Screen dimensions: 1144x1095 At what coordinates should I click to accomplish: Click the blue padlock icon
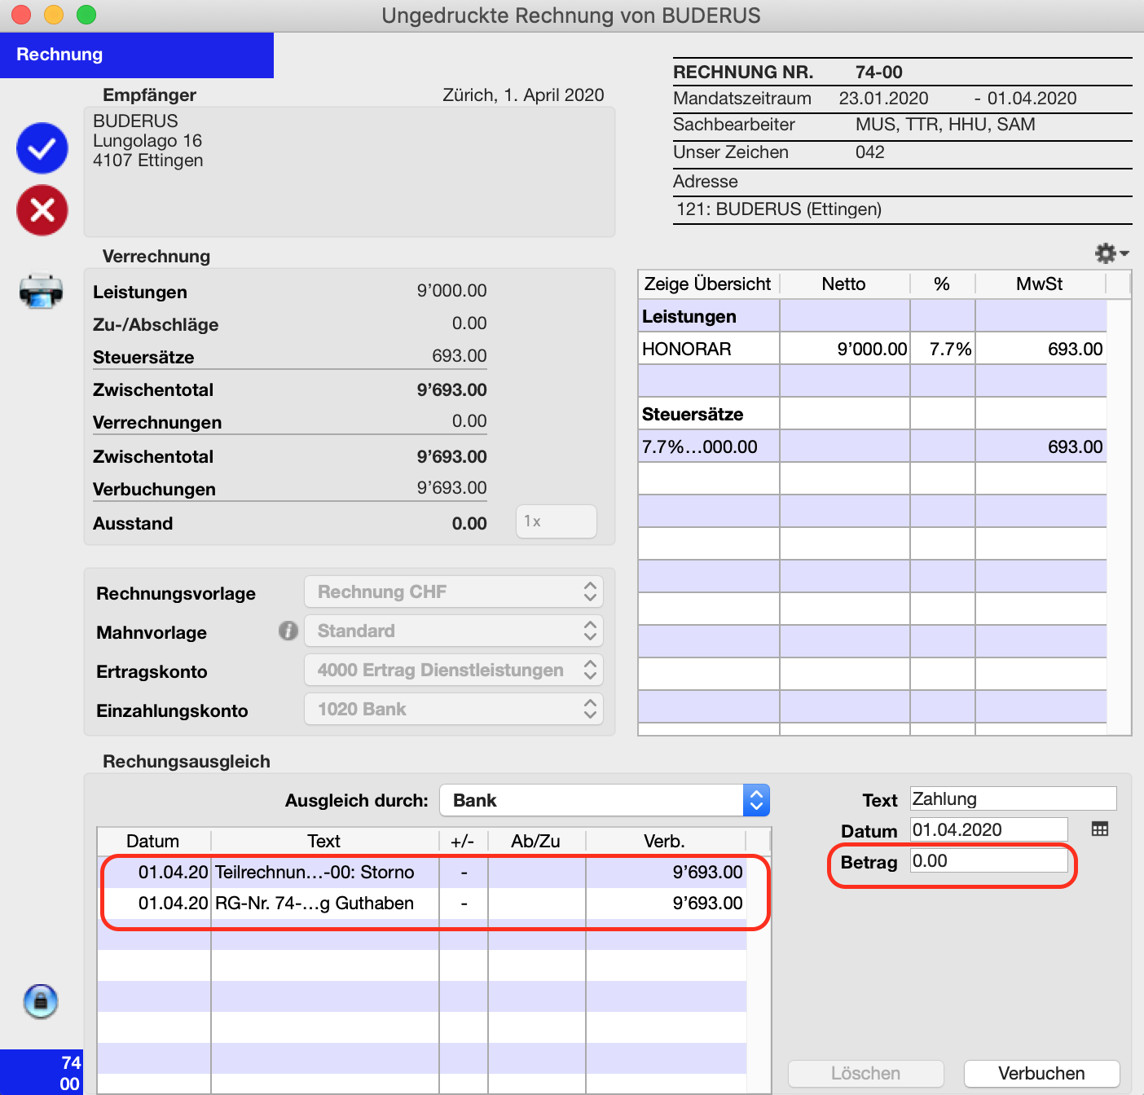pos(41,1001)
